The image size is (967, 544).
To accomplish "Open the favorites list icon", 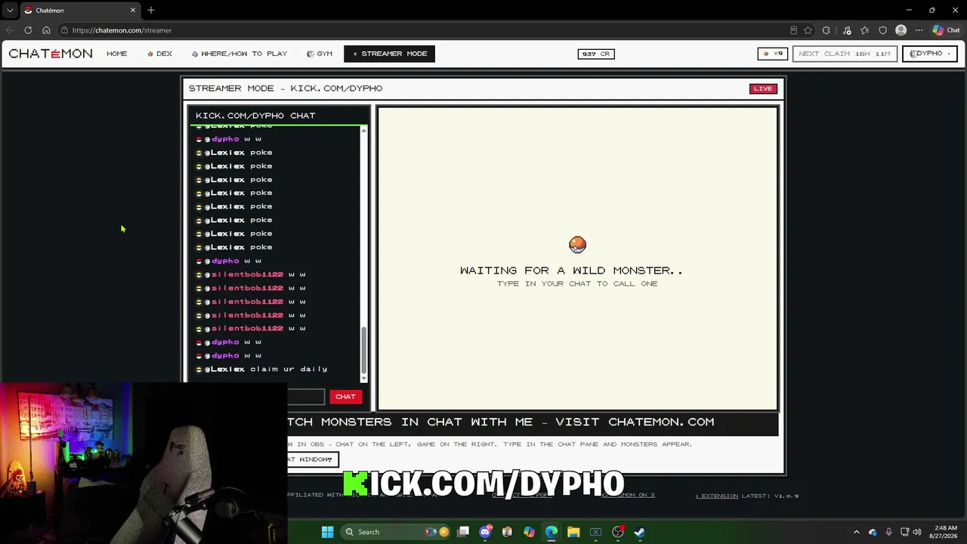I will (x=865, y=30).
